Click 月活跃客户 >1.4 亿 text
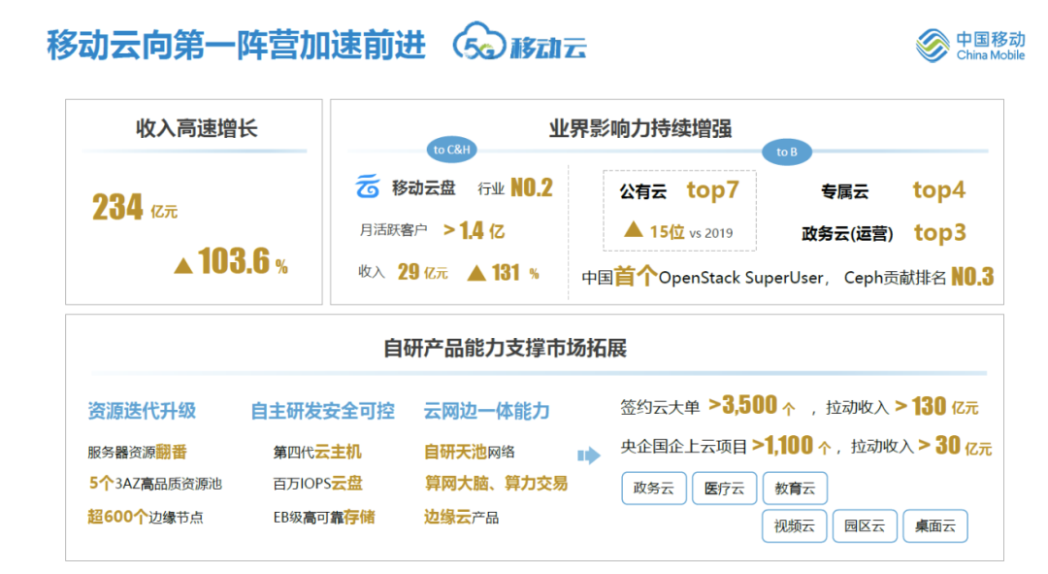This screenshot has width=1048, height=574. tap(432, 231)
